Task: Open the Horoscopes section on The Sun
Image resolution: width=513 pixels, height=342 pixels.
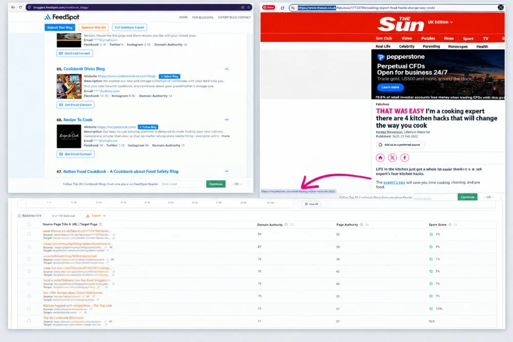Action: [x=458, y=47]
